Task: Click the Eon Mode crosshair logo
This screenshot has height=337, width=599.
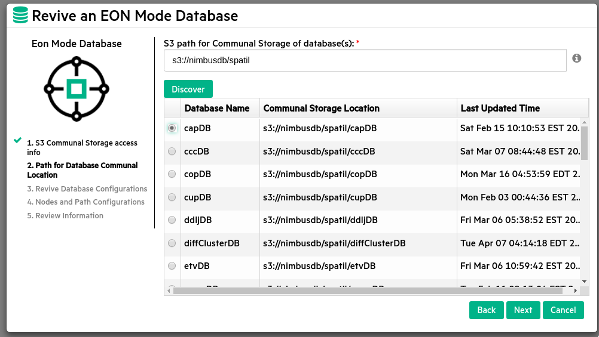Action: click(77, 89)
